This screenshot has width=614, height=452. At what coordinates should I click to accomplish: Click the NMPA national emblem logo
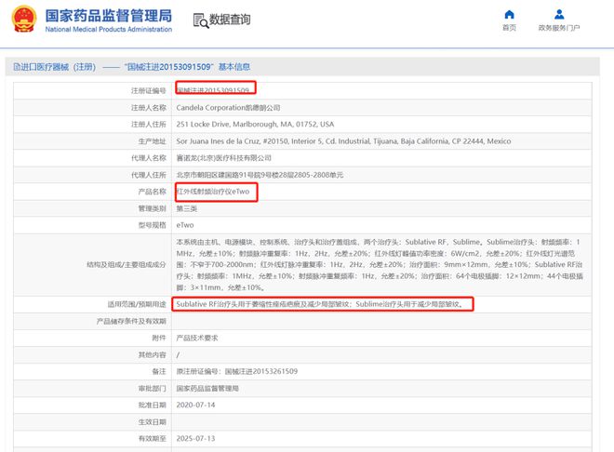24,19
